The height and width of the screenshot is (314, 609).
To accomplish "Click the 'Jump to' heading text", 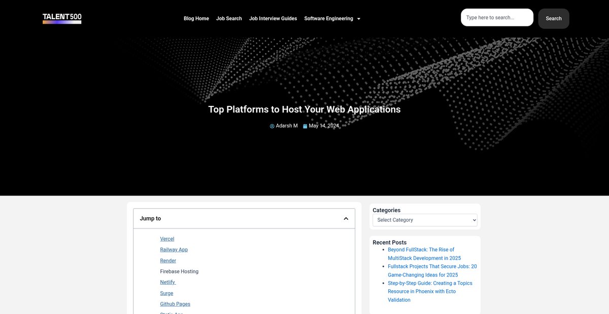I will point(150,219).
